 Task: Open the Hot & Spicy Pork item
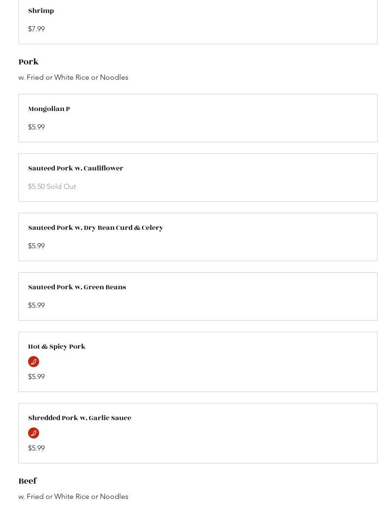(x=57, y=347)
